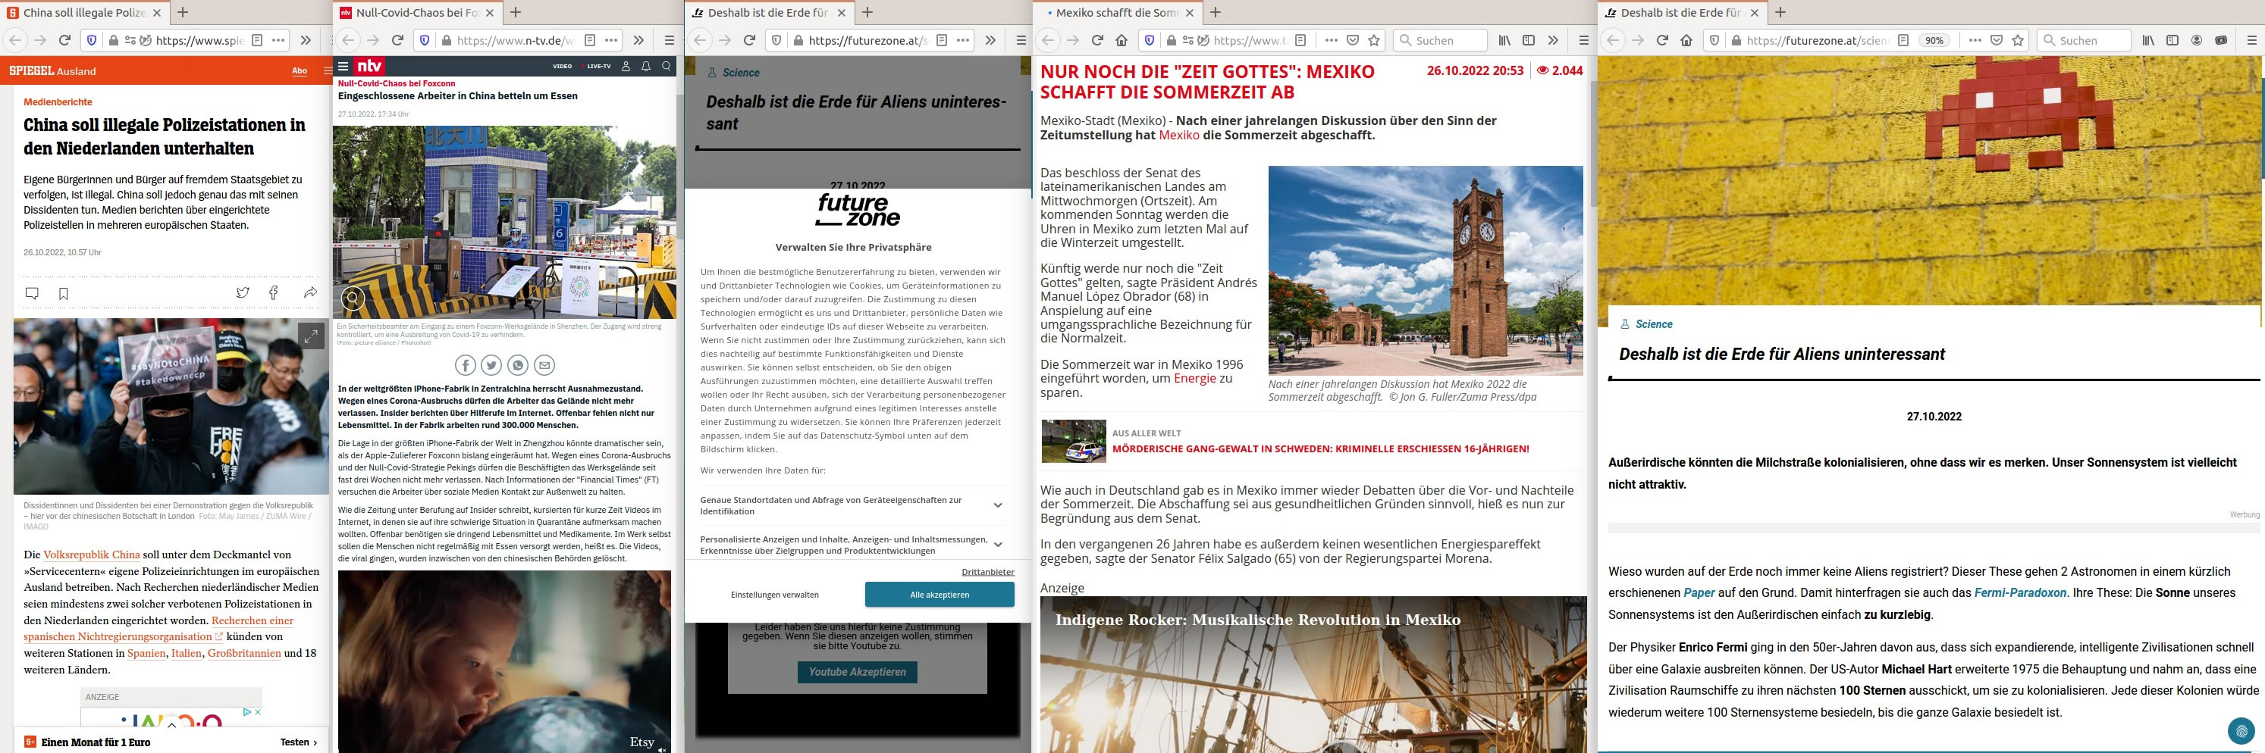This screenshot has height=753, width=2265.
Task: Show overflow tools in middle futurezone window
Action: [x=991, y=40]
